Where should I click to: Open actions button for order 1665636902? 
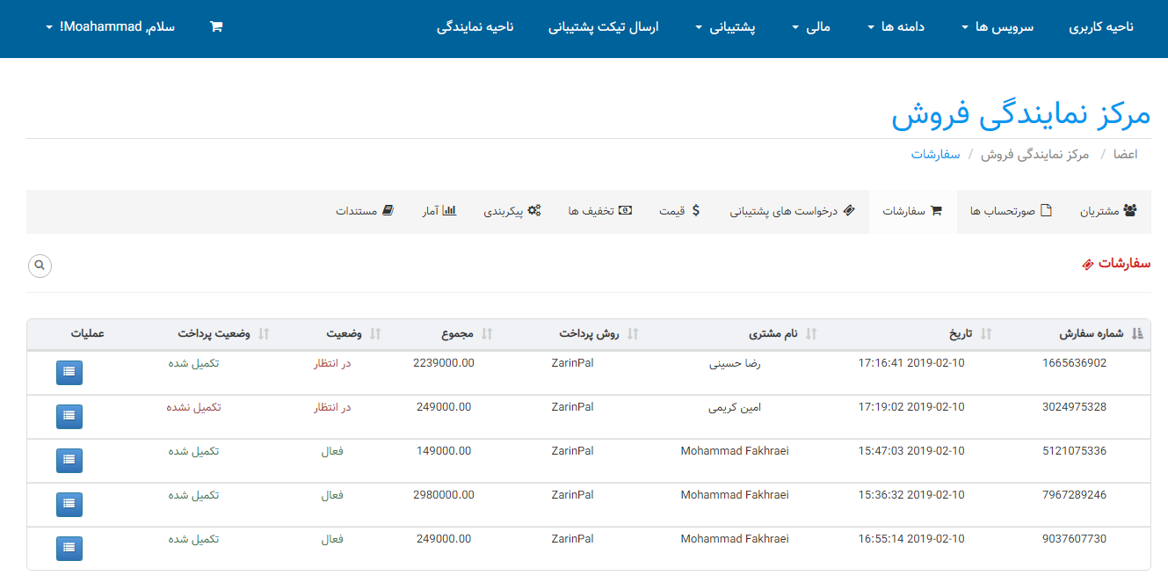coord(69,373)
